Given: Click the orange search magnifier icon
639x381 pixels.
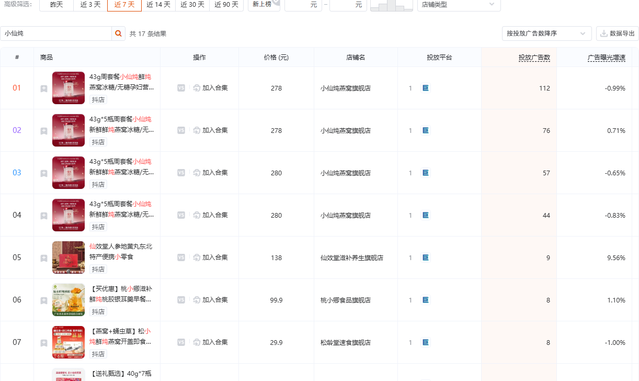Looking at the screenshot, I should click(x=119, y=33).
